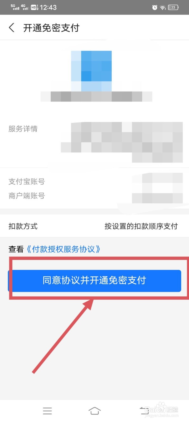Tap the back arrow in header

(x=12, y=27)
